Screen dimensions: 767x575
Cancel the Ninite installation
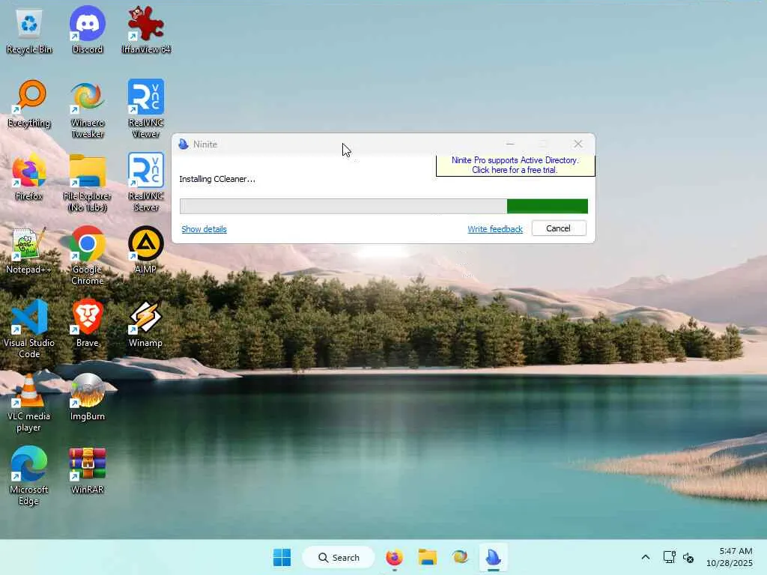click(559, 228)
